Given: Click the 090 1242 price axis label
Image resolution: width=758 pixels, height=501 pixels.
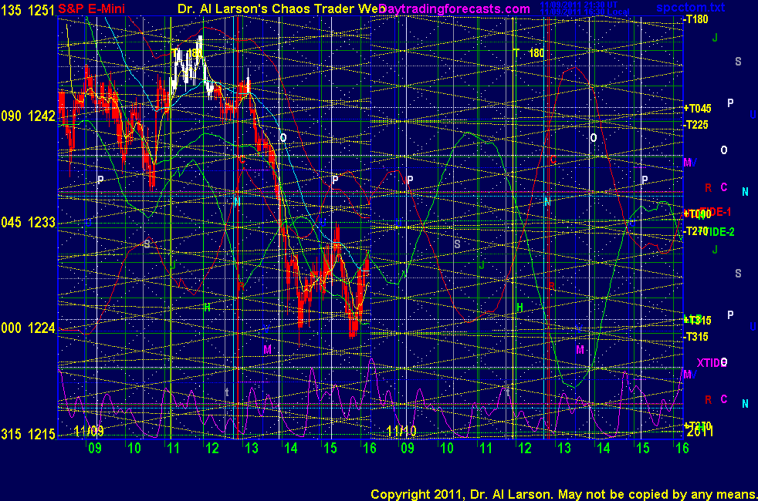Looking at the screenshot, I should [28, 116].
